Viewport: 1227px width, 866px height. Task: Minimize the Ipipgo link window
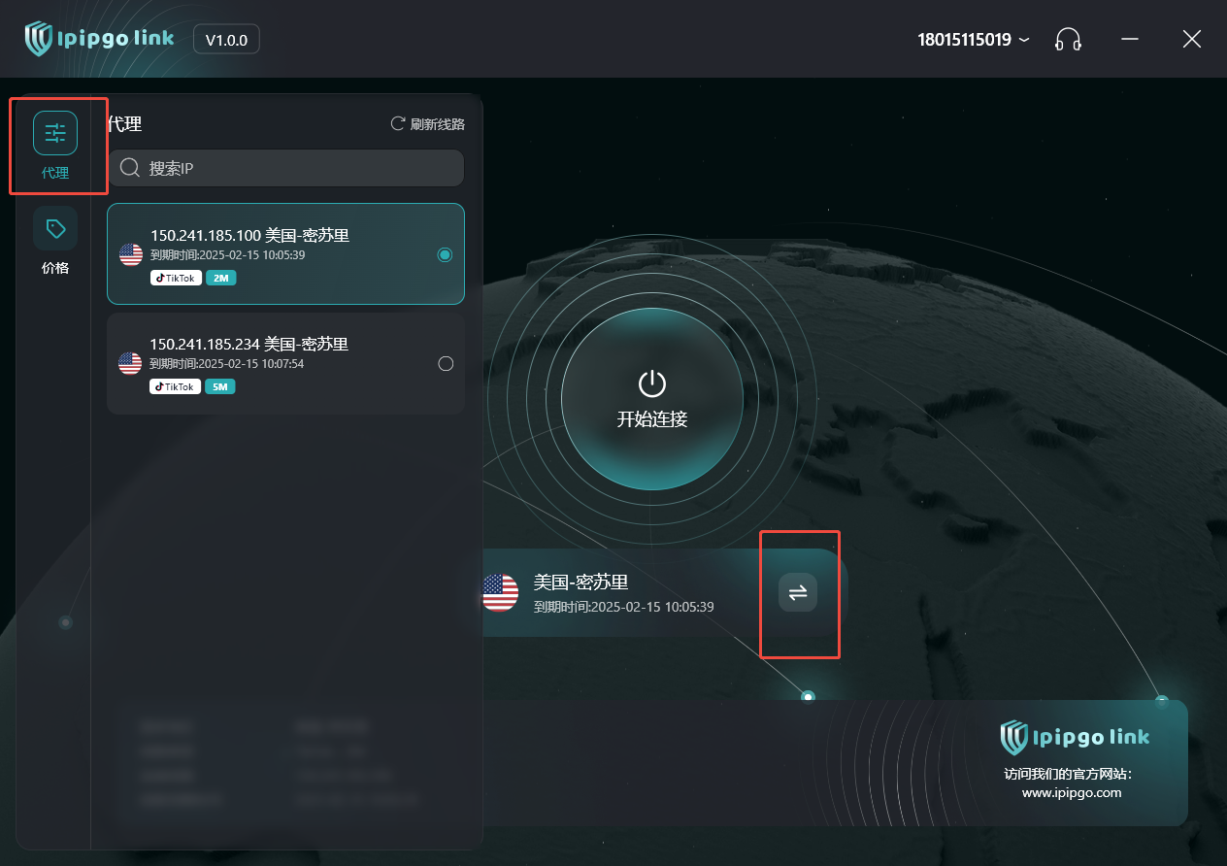tap(1130, 39)
